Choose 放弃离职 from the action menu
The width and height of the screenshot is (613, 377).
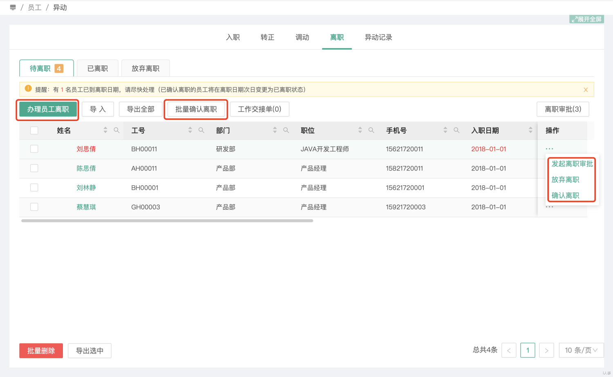(565, 180)
